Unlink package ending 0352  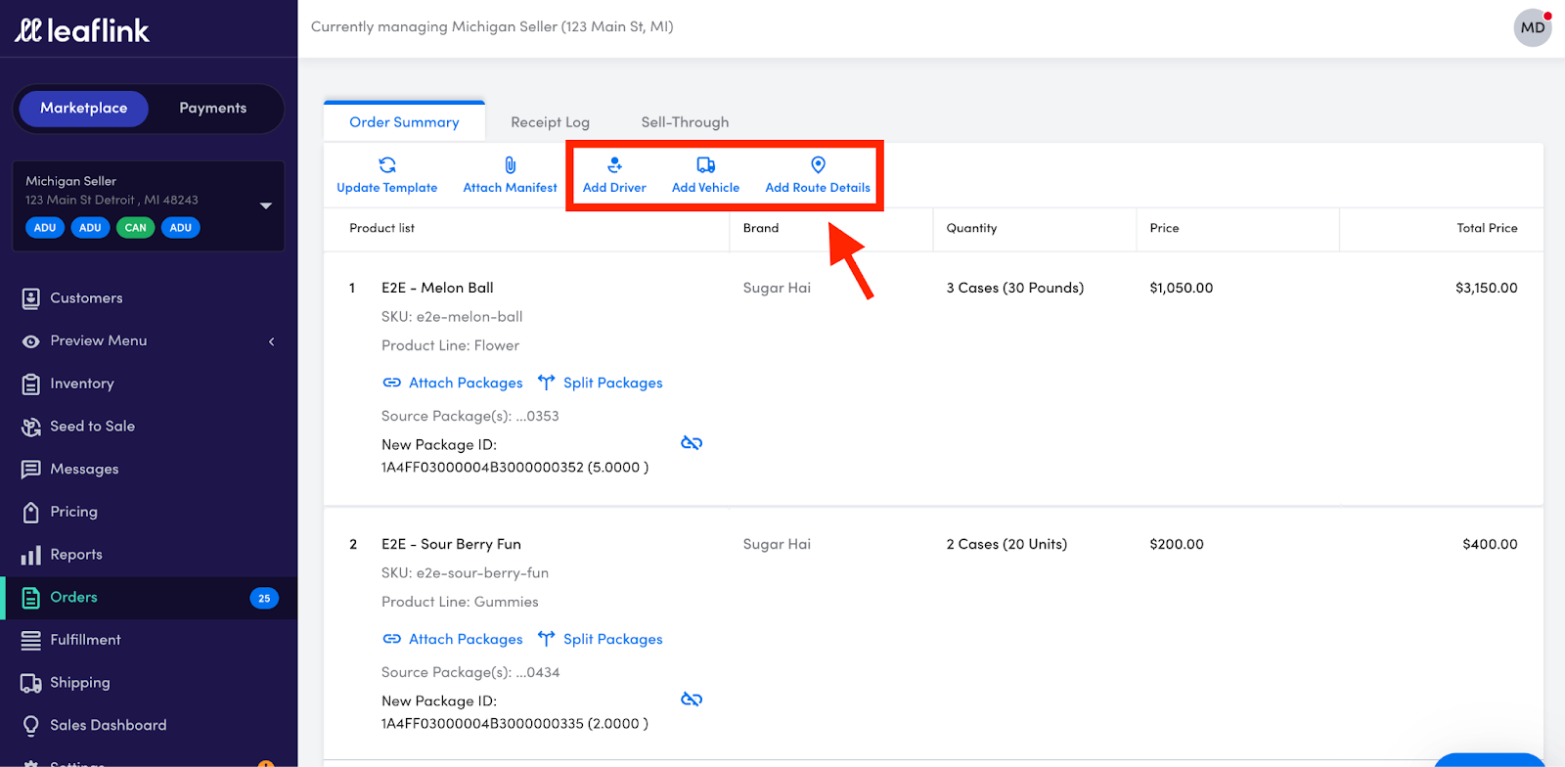click(692, 443)
